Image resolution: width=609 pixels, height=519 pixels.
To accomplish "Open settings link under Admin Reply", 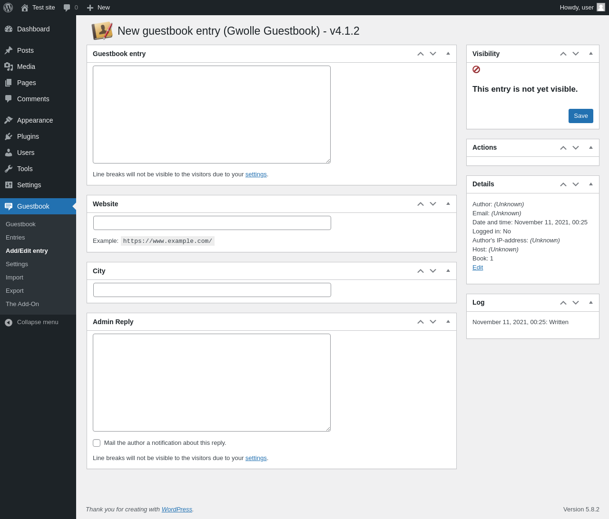I will [x=256, y=458].
